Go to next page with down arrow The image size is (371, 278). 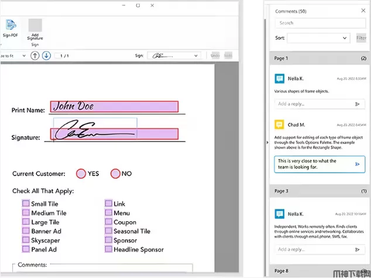tap(46, 56)
